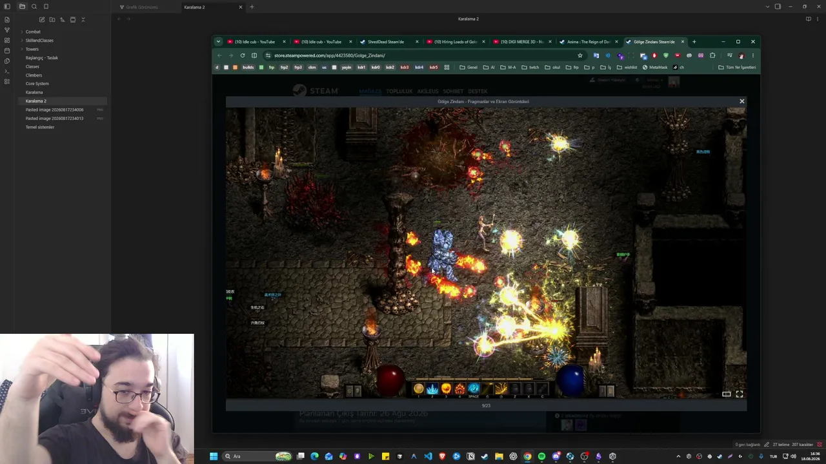Close the Karalama 2 Obsidian tab

(x=241, y=7)
